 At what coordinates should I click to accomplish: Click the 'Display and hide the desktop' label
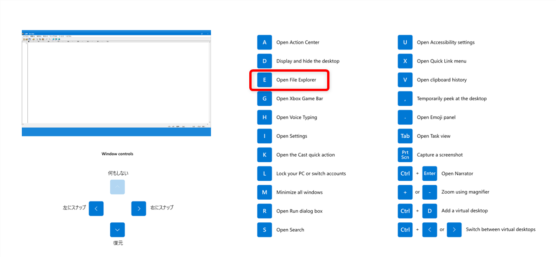point(308,61)
